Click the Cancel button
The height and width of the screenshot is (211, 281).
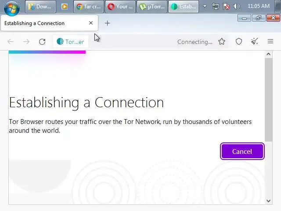pos(242,151)
